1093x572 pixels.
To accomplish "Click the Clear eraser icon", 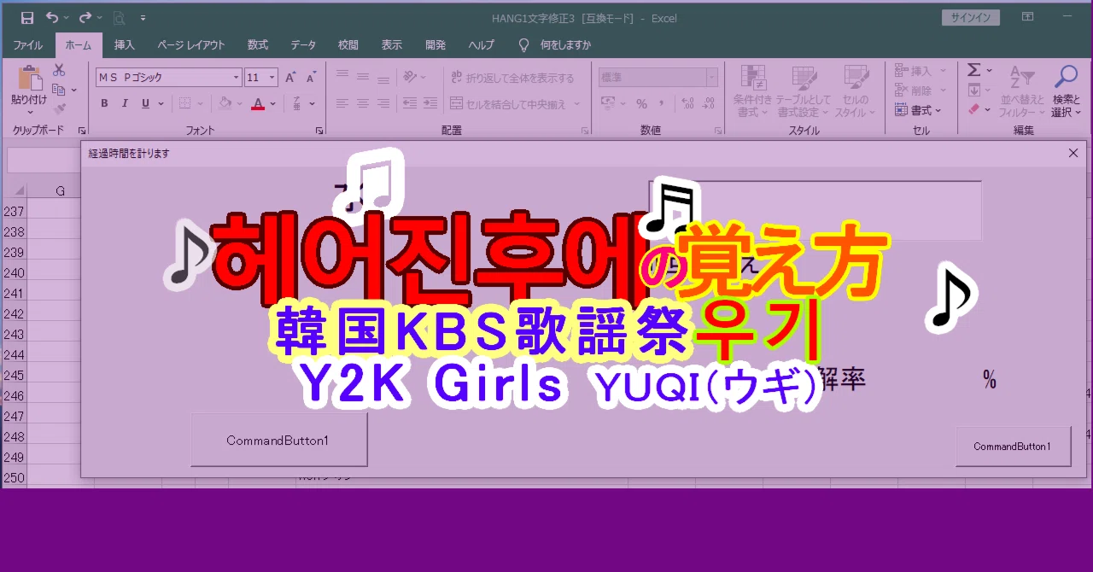I will point(973,109).
